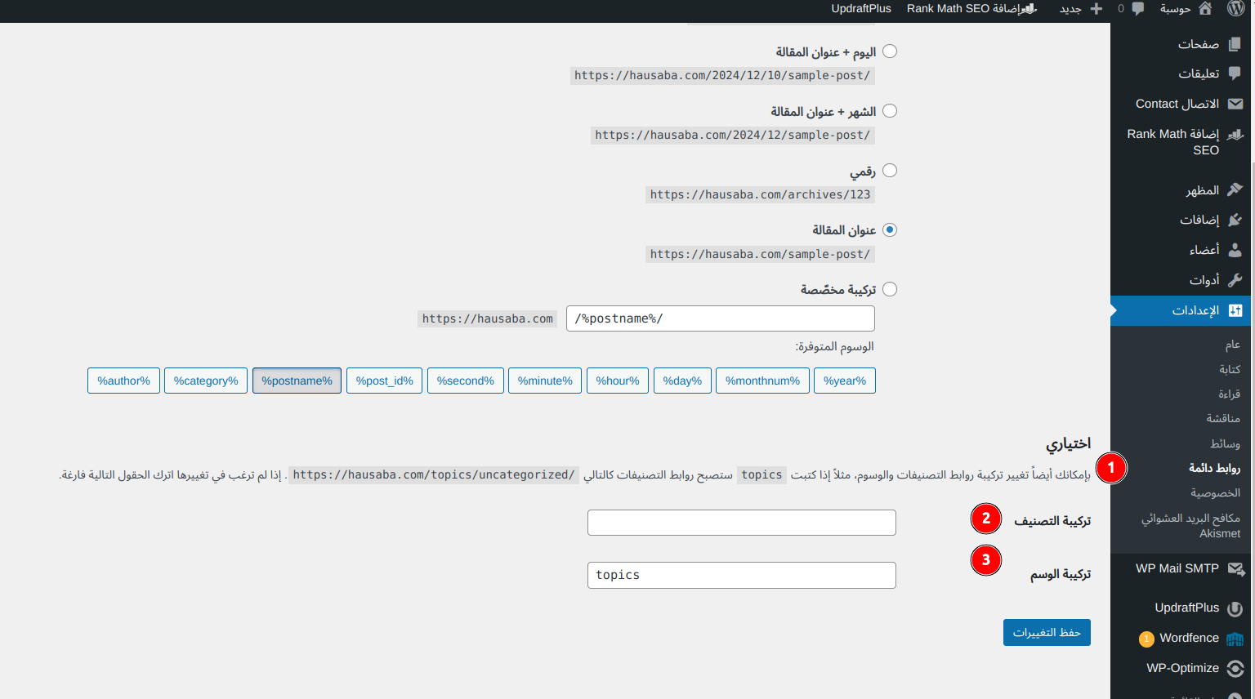Open مكافح البريد العشوائي Akismet submenu item
This screenshot has height=699, width=1255.
point(1190,526)
